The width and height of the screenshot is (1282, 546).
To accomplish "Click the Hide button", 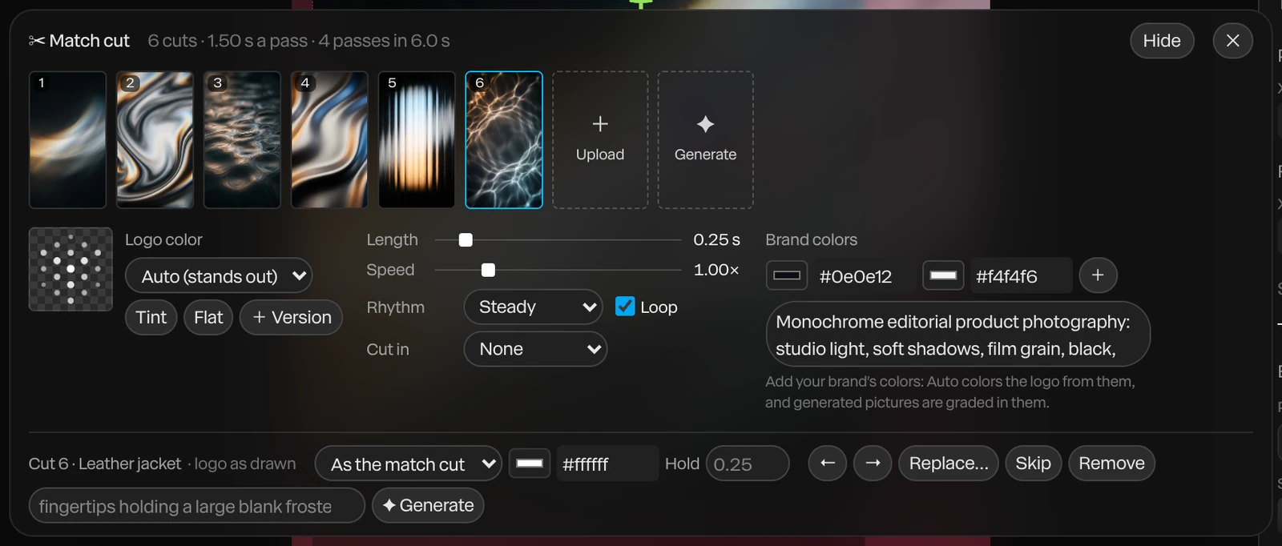I will 1162,41.
